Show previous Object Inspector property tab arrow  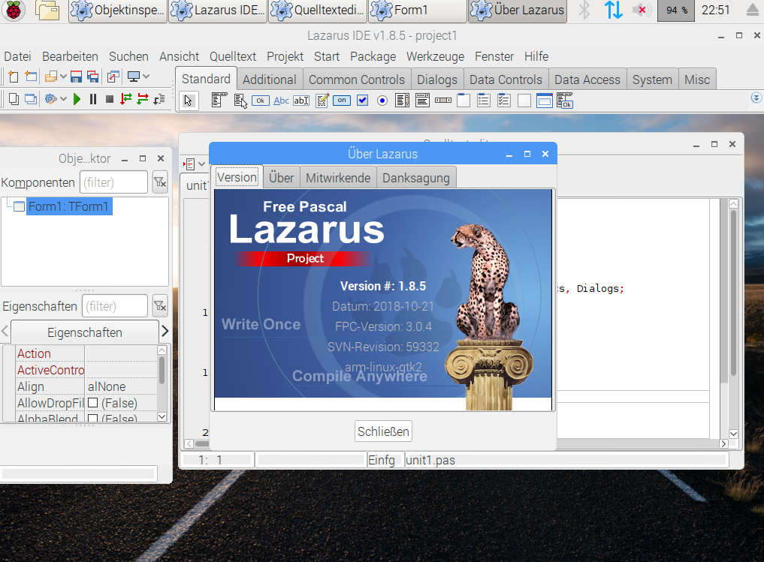[5, 332]
